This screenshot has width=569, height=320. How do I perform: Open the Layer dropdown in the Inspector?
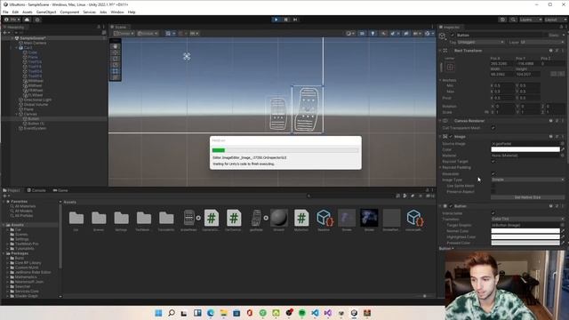click(x=543, y=42)
